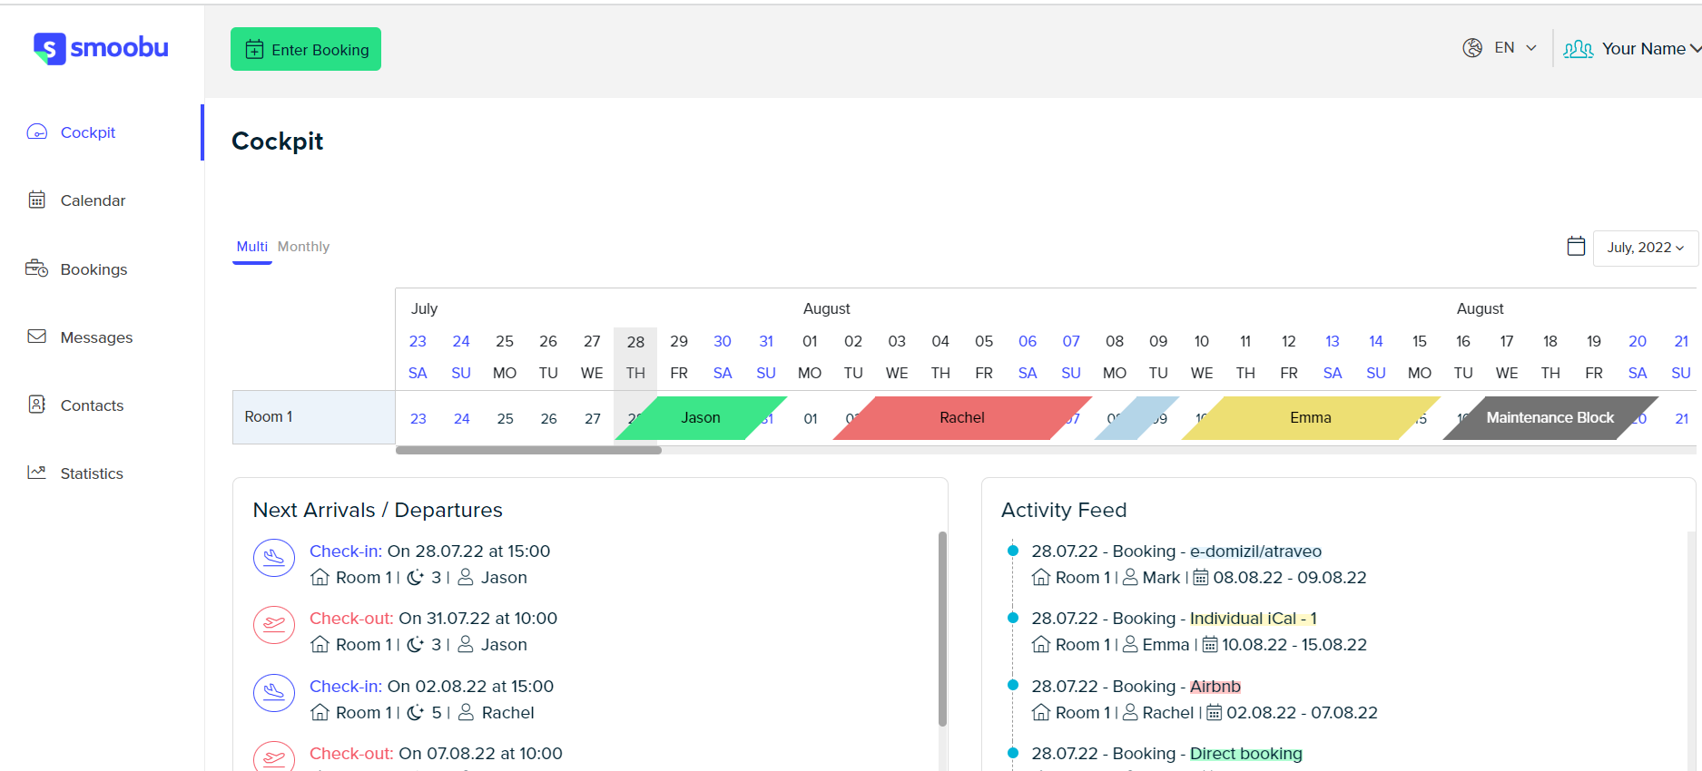Click the globe language icon

pyautogui.click(x=1472, y=48)
